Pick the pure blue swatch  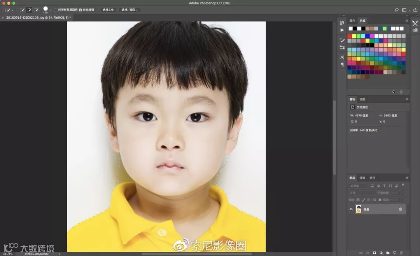(367, 36)
